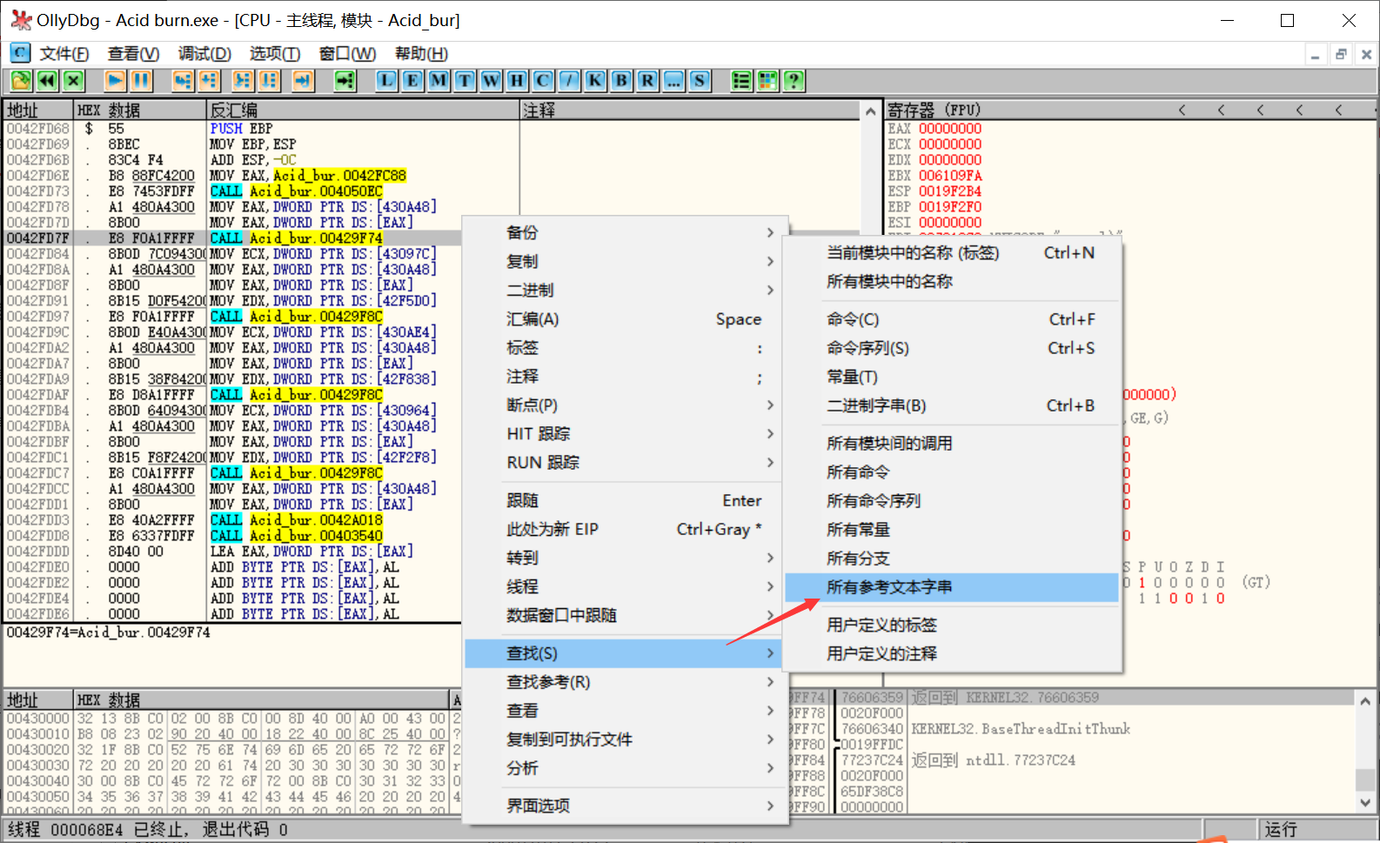The width and height of the screenshot is (1380, 843).
Task: Click the appearance colors grid icon
Action: coord(767,81)
